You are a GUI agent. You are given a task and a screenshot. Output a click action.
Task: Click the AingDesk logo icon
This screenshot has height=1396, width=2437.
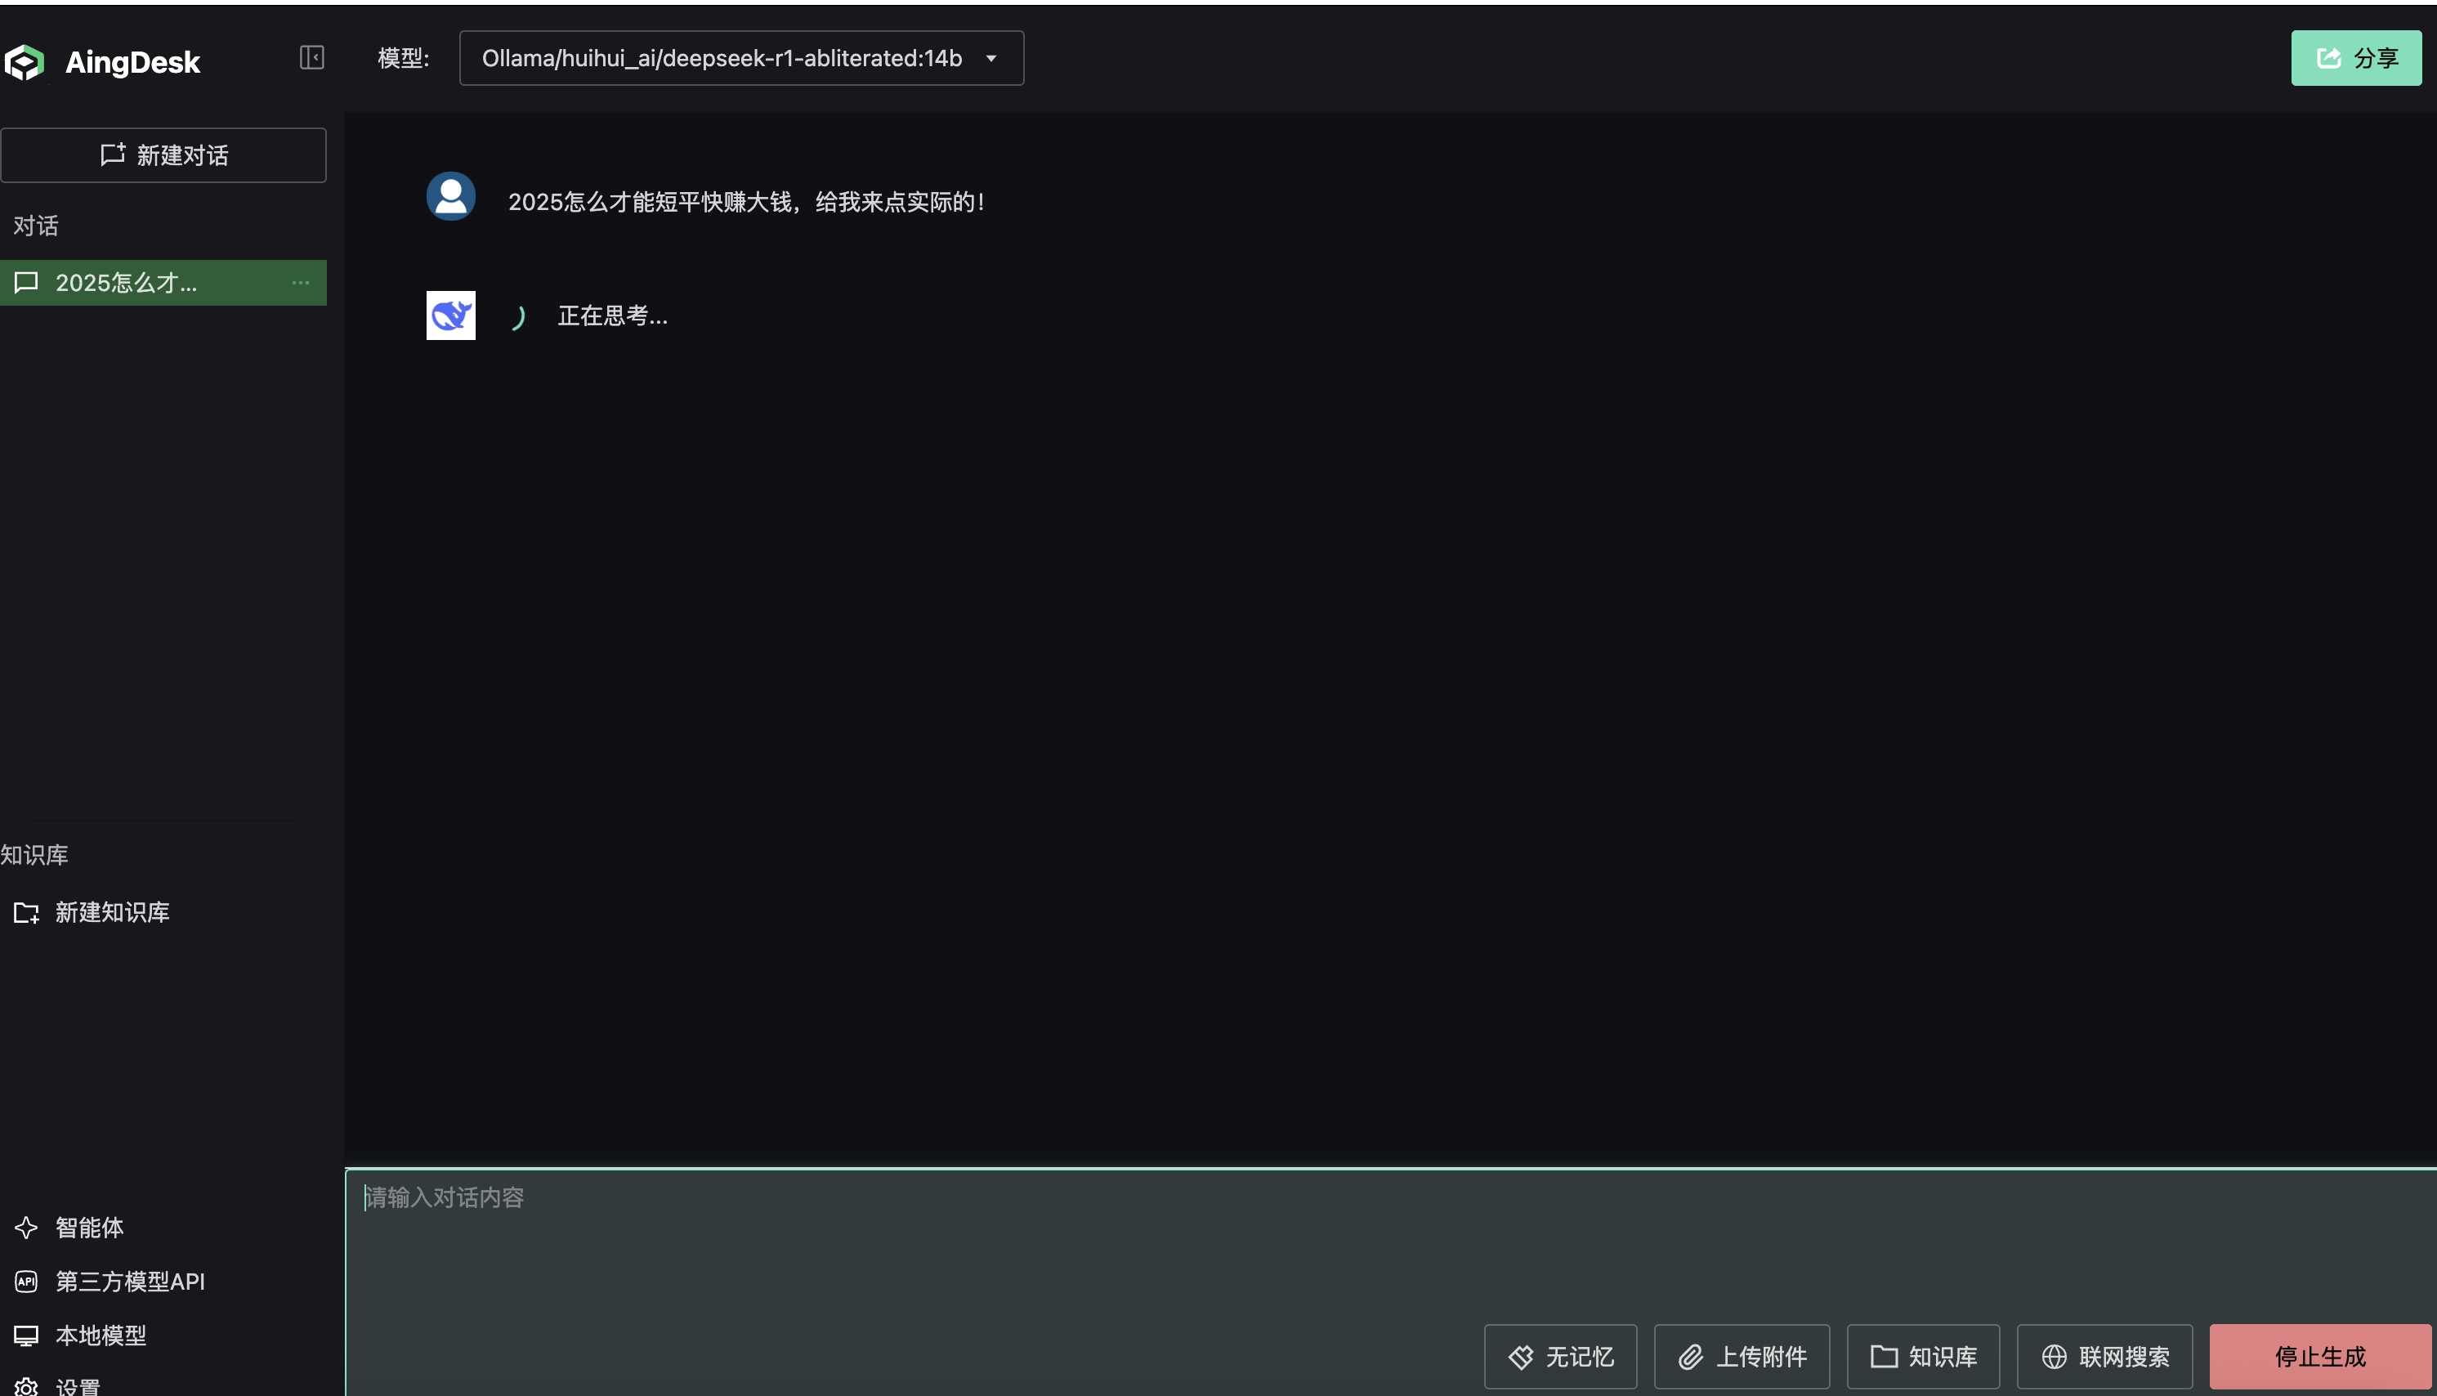[25, 62]
